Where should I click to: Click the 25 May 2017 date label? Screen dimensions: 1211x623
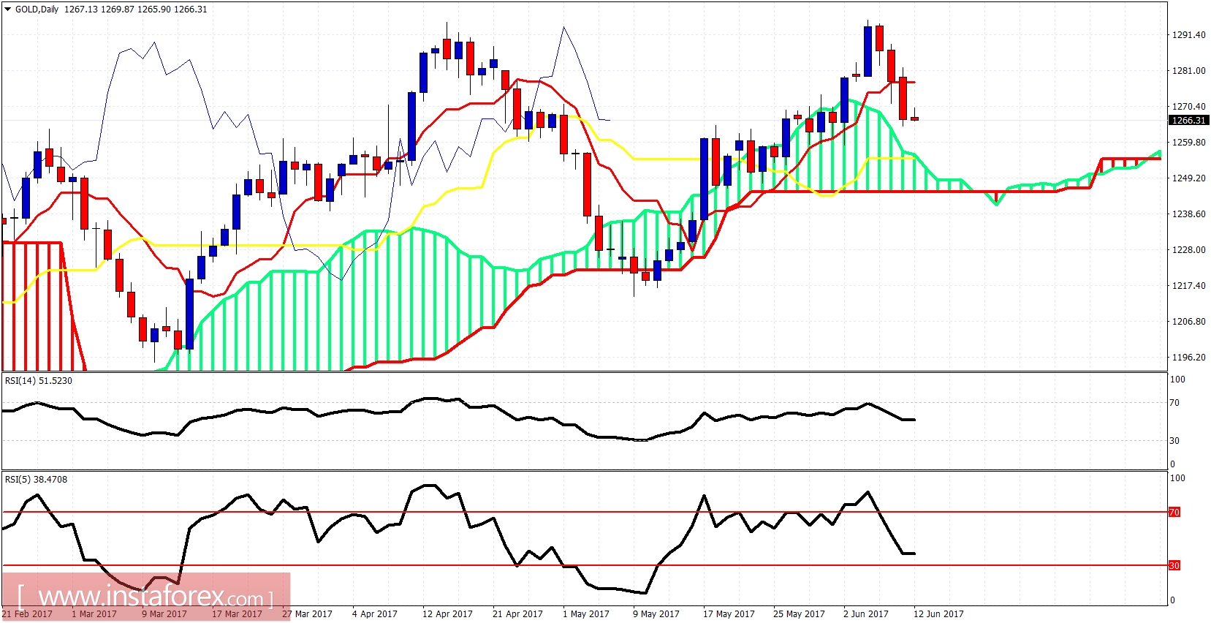799,614
